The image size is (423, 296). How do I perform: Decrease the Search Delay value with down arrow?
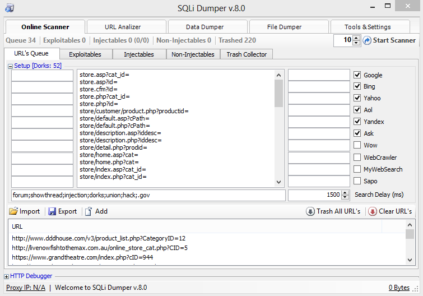click(x=345, y=197)
